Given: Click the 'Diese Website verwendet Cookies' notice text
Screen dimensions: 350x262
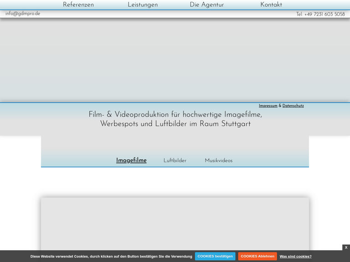Looking at the screenshot, I should click(111, 257).
